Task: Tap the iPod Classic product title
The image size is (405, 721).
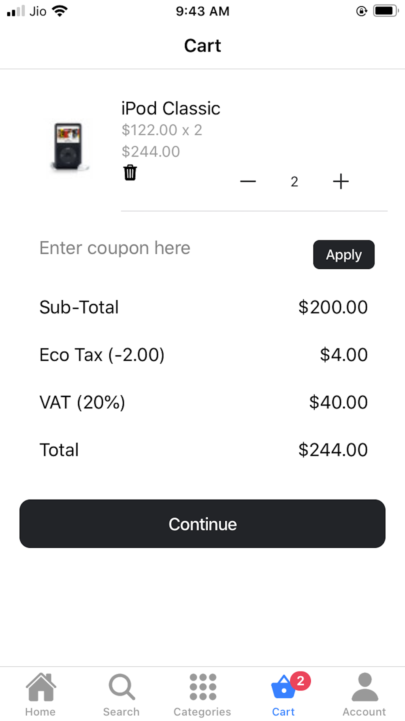Action: [x=171, y=108]
